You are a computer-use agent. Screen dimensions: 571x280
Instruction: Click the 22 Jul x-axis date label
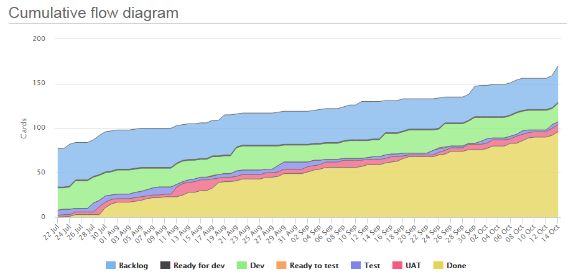tap(52, 228)
